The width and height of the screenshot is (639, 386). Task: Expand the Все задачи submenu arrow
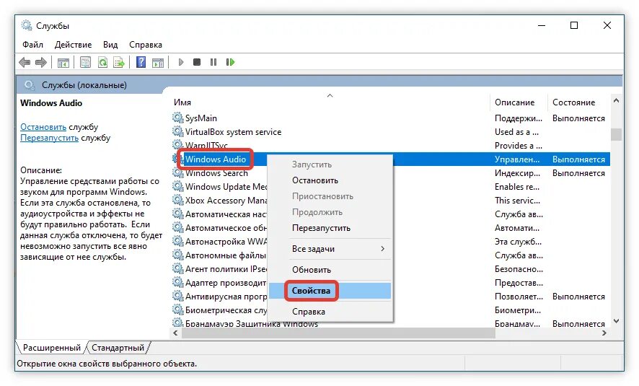382,249
